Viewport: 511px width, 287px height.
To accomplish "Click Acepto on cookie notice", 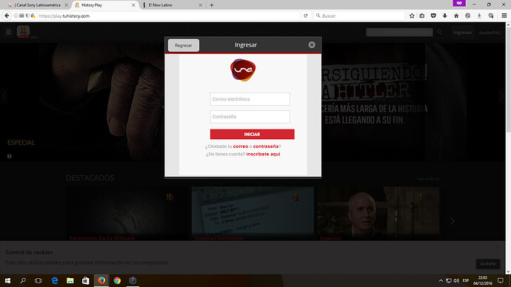I will (x=488, y=263).
